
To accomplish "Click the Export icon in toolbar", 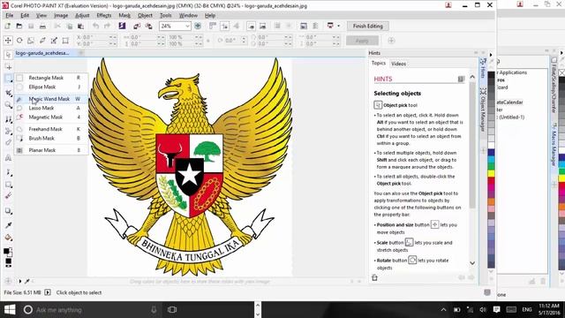I will pos(148,26).
